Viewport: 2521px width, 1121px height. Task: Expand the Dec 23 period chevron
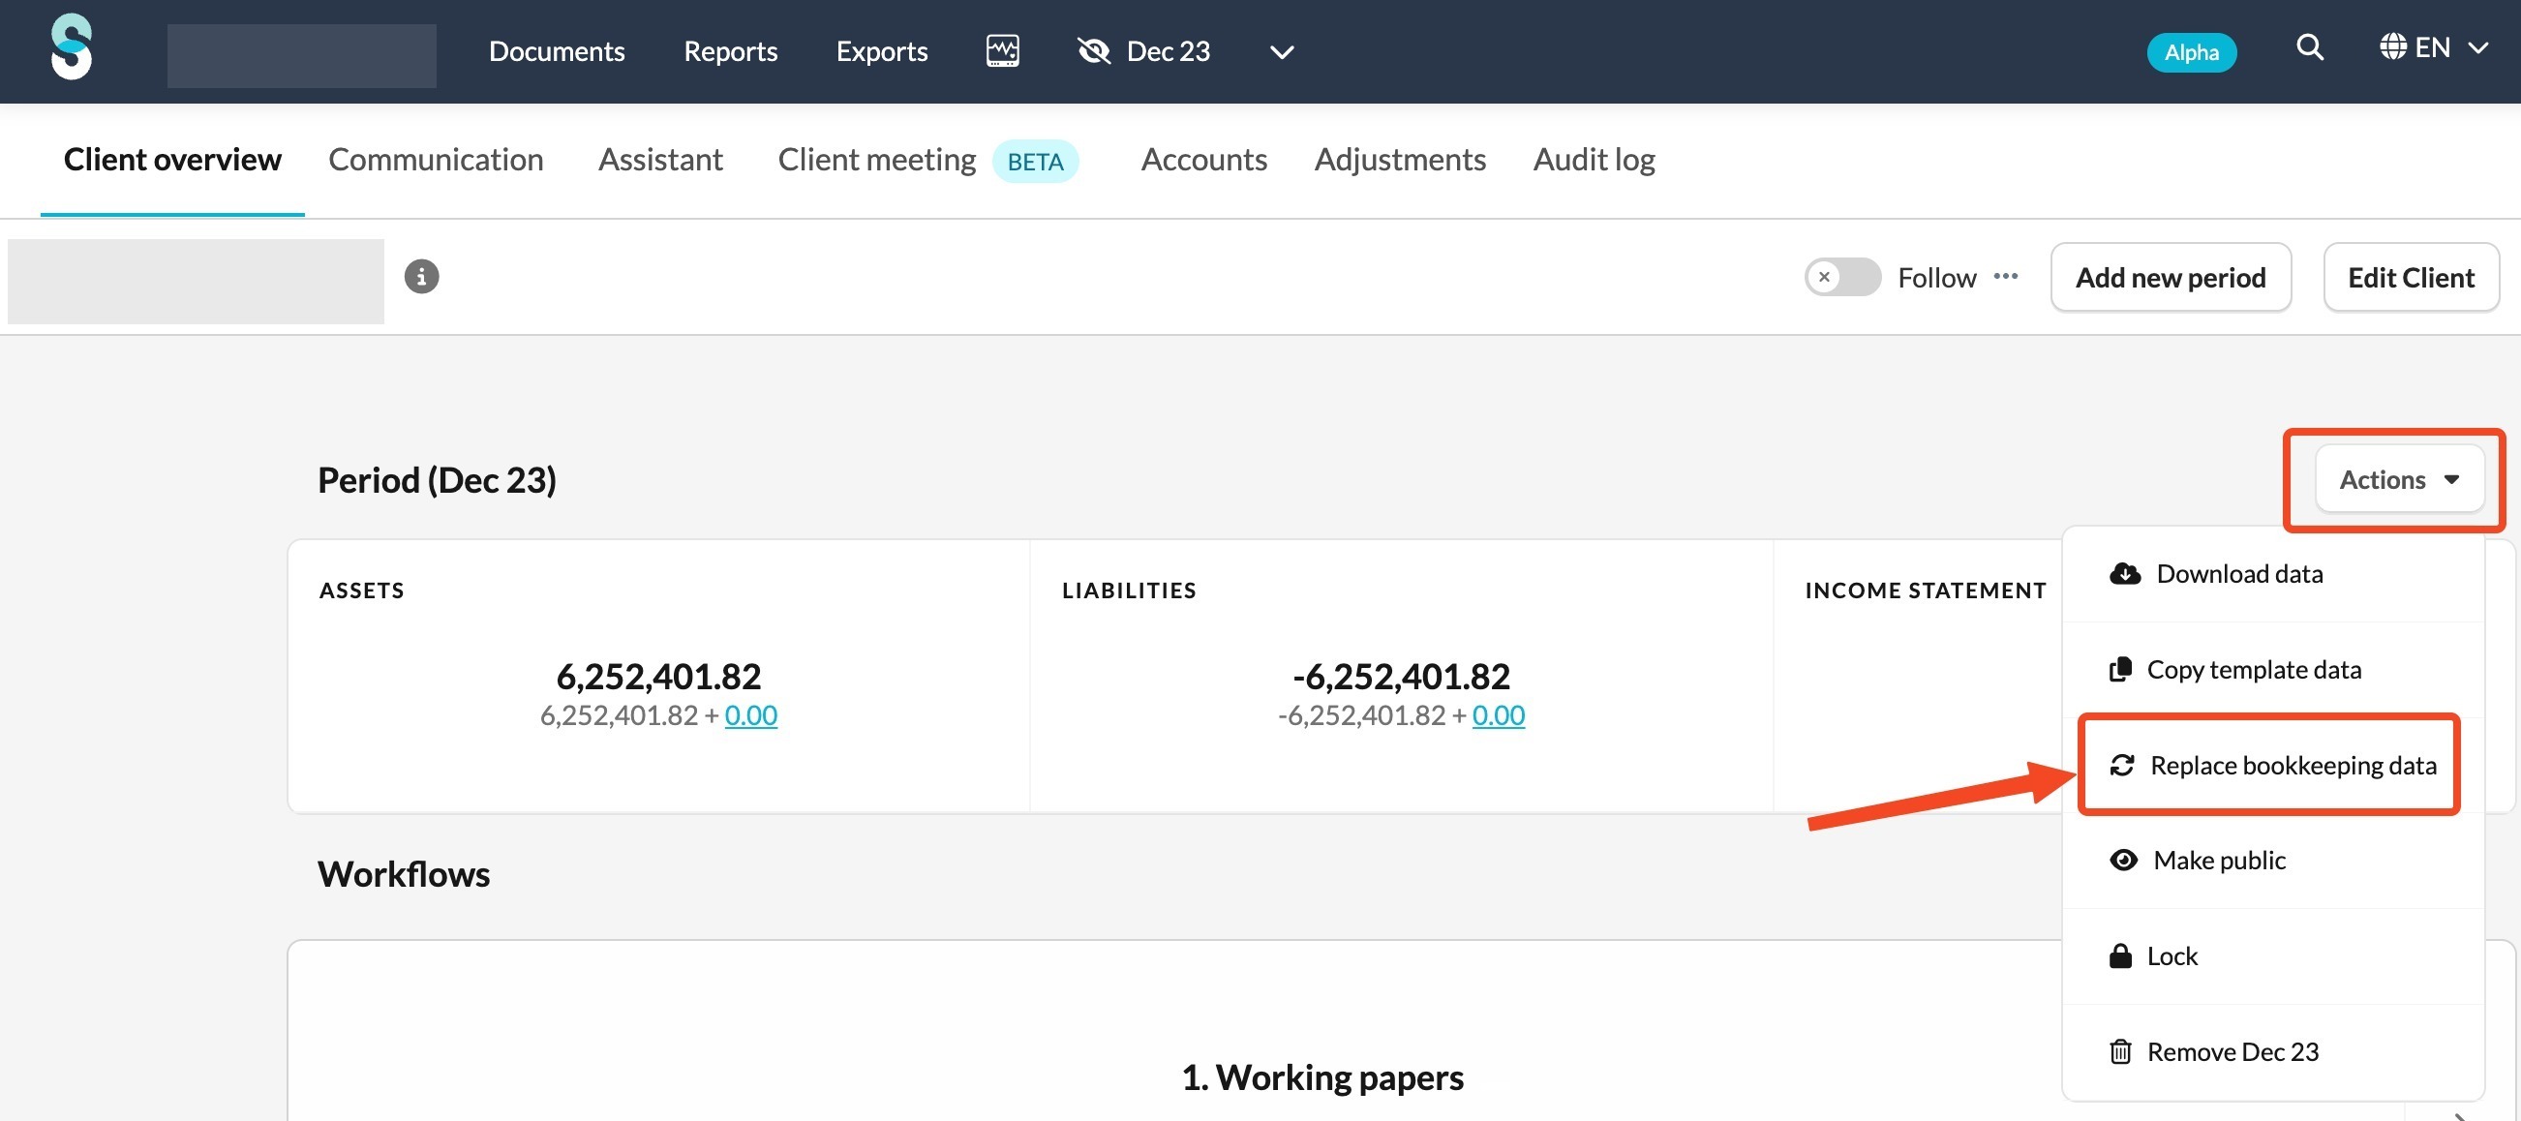point(1281,52)
